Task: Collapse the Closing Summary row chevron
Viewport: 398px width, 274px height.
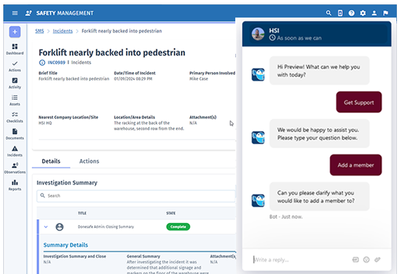Action: point(46,227)
